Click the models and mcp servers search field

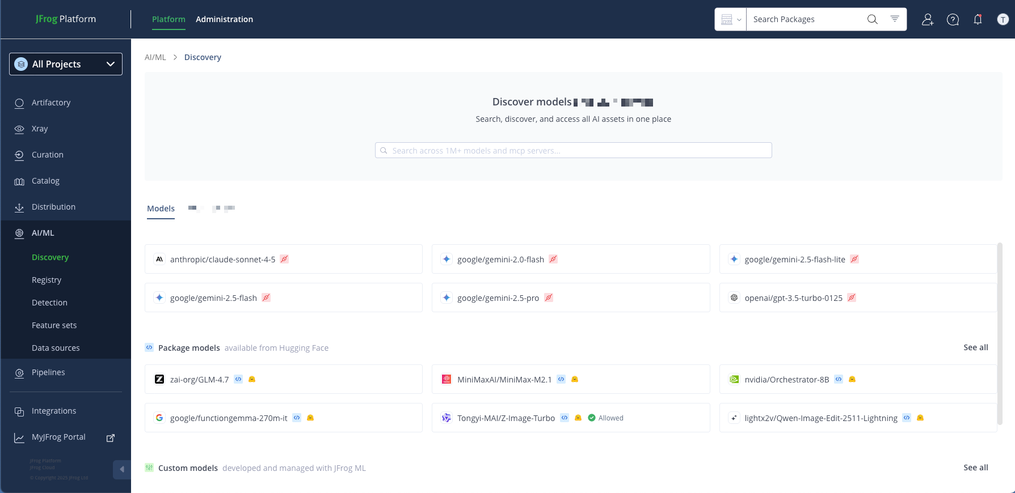[x=573, y=150]
